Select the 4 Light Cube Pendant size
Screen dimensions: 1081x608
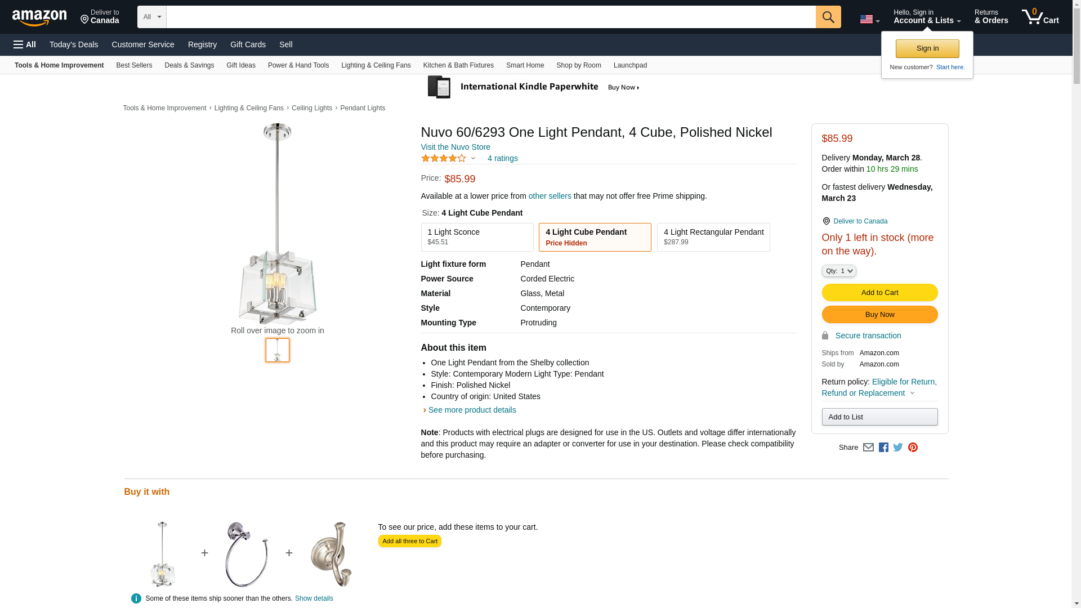point(595,237)
